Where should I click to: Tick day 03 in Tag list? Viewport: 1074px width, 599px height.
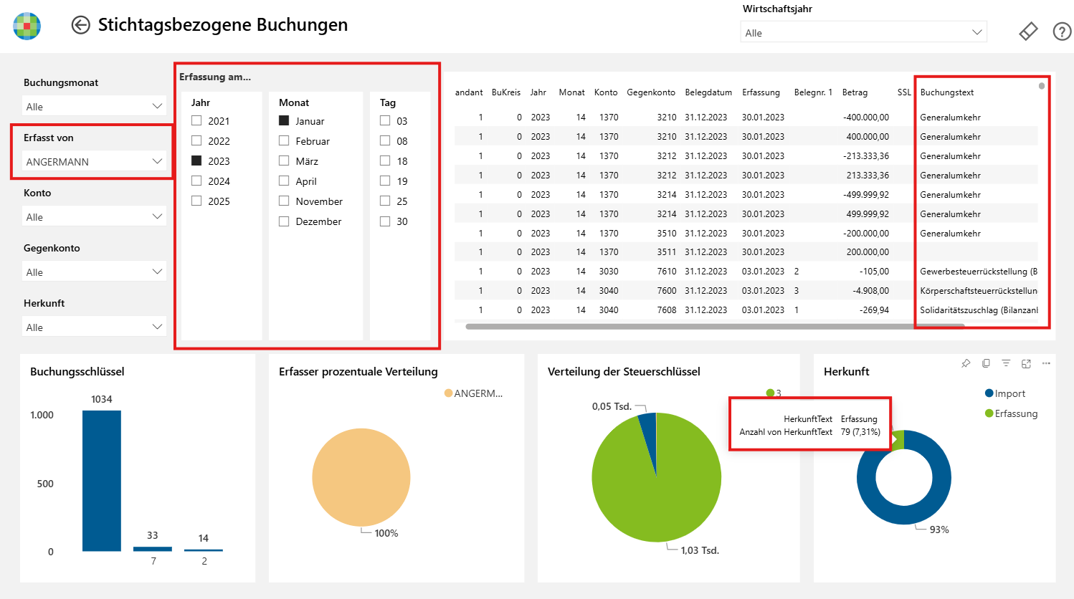[385, 121]
